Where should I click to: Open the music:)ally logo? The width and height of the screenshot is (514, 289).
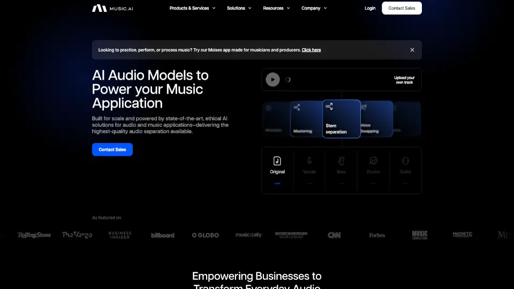(248, 235)
